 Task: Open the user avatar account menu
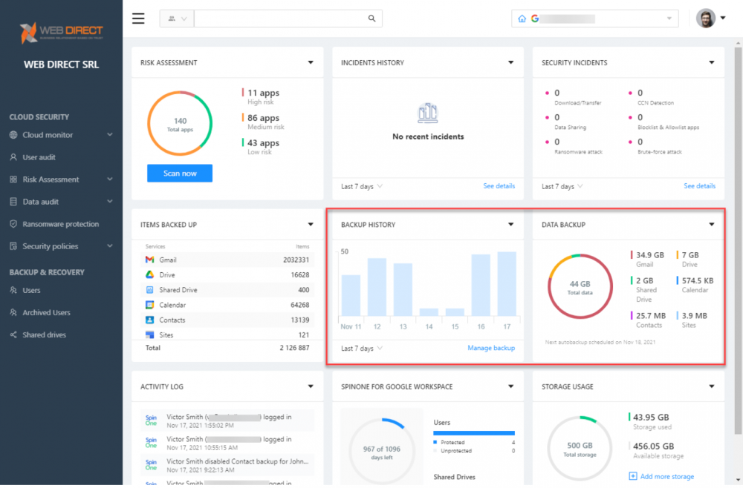[710, 19]
